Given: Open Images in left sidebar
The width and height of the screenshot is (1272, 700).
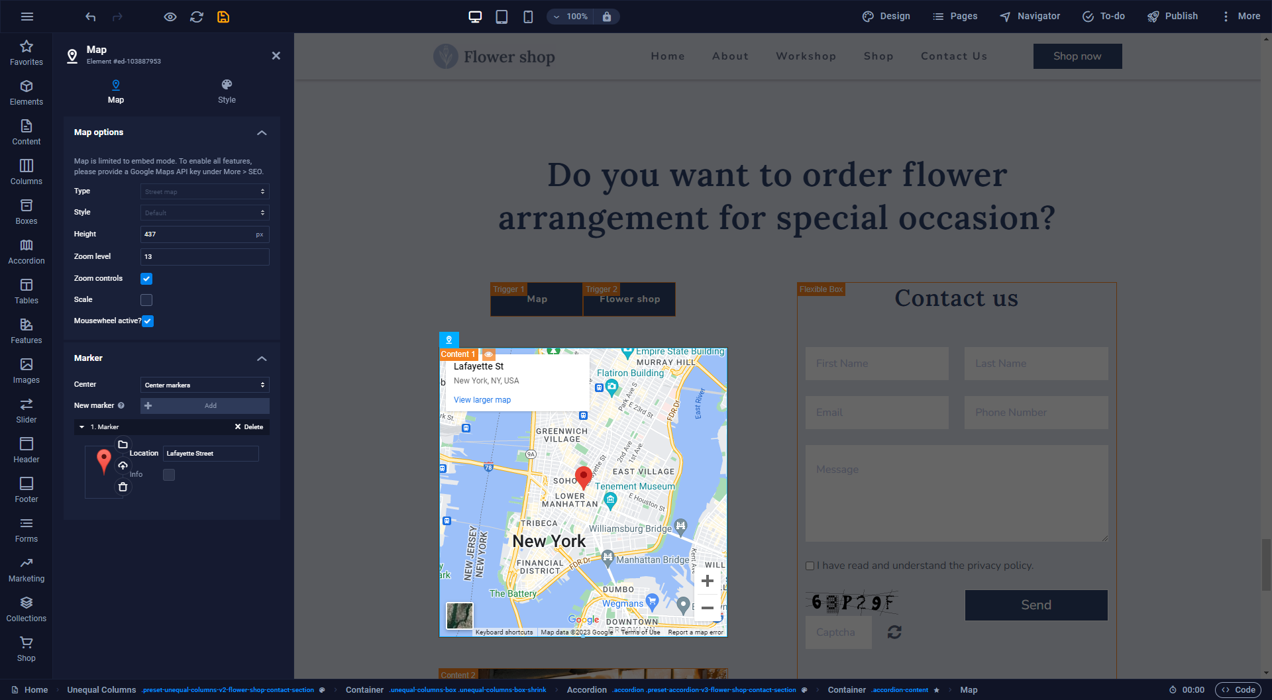Looking at the screenshot, I should pyautogui.click(x=26, y=371).
